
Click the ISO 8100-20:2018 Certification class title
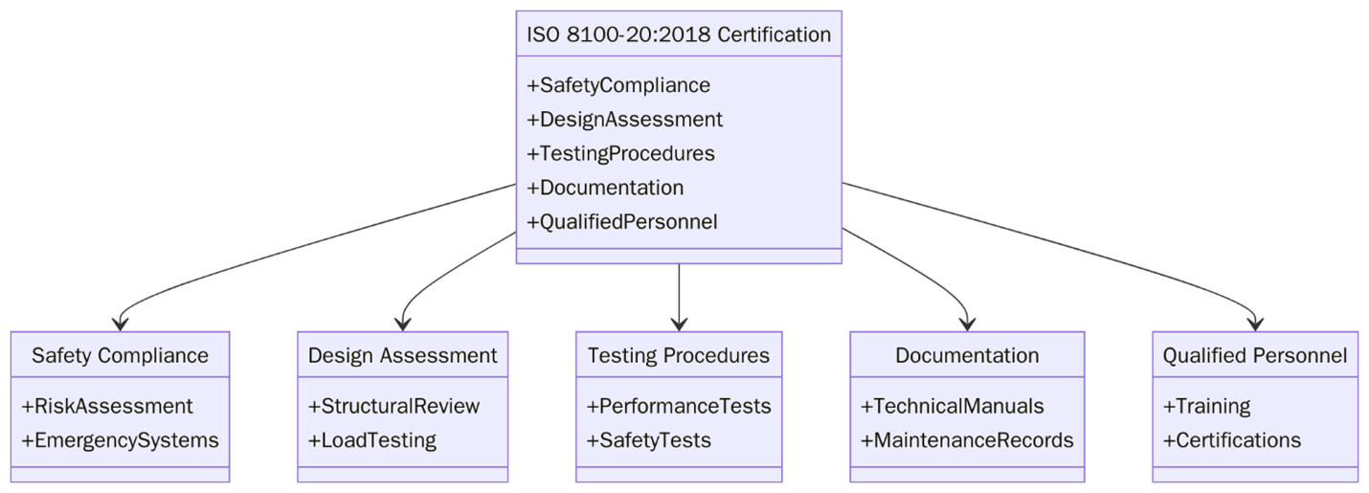click(678, 34)
